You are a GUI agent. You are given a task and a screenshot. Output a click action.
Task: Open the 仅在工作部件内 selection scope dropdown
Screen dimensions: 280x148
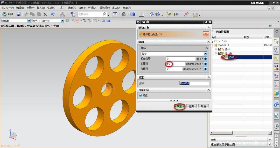pyautogui.click(x=62, y=21)
